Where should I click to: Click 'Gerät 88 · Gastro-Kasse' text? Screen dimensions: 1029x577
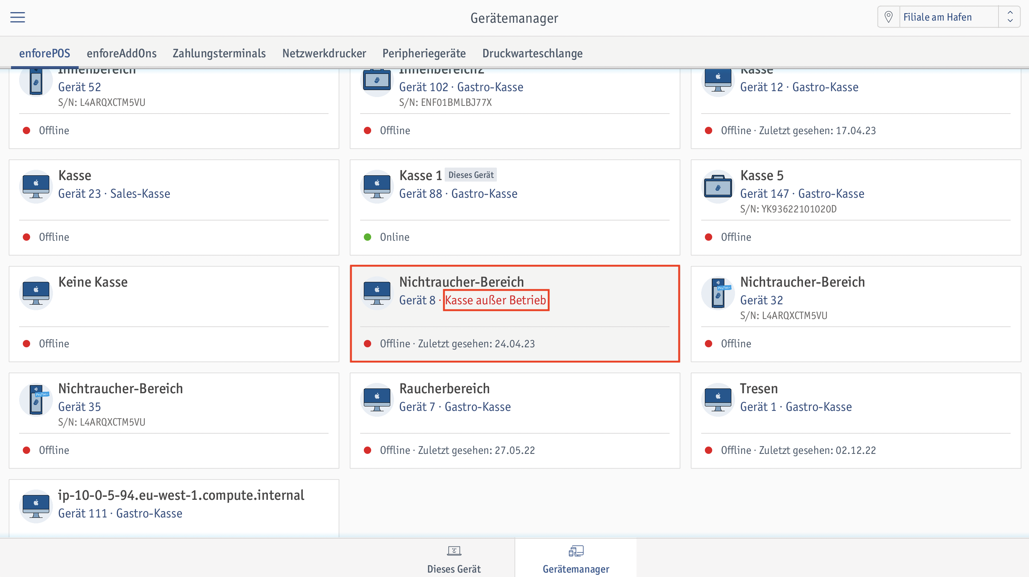(458, 194)
